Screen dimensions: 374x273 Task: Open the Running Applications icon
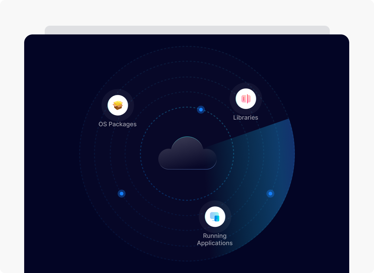tap(215, 217)
